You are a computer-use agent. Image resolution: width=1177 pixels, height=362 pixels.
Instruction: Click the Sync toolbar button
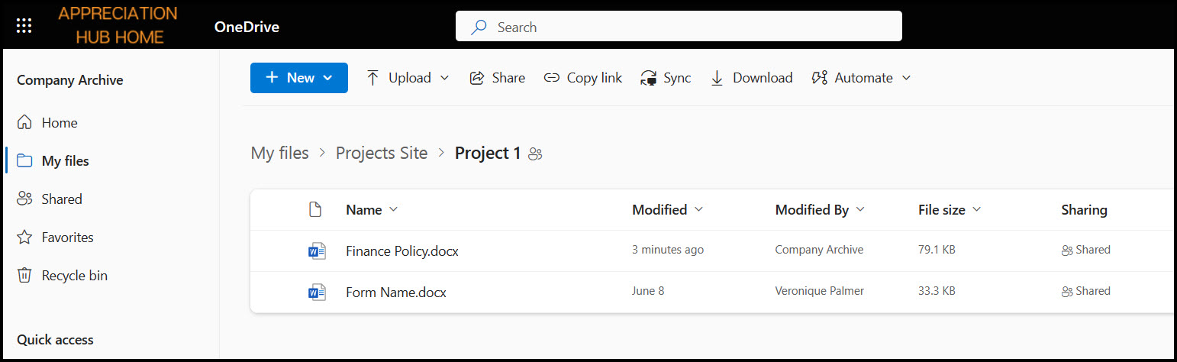pyautogui.click(x=666, y=78)
